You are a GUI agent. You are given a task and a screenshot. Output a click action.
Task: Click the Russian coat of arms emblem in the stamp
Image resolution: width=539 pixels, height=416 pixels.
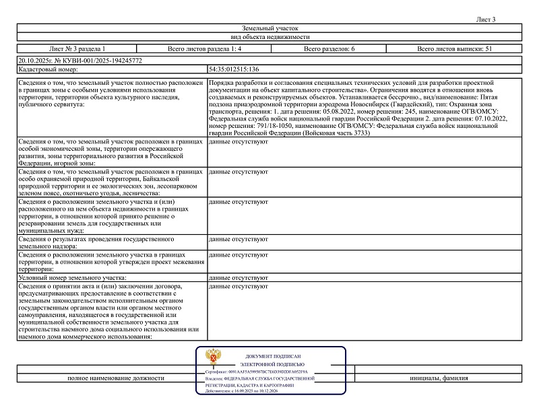(x=213, y=357)
